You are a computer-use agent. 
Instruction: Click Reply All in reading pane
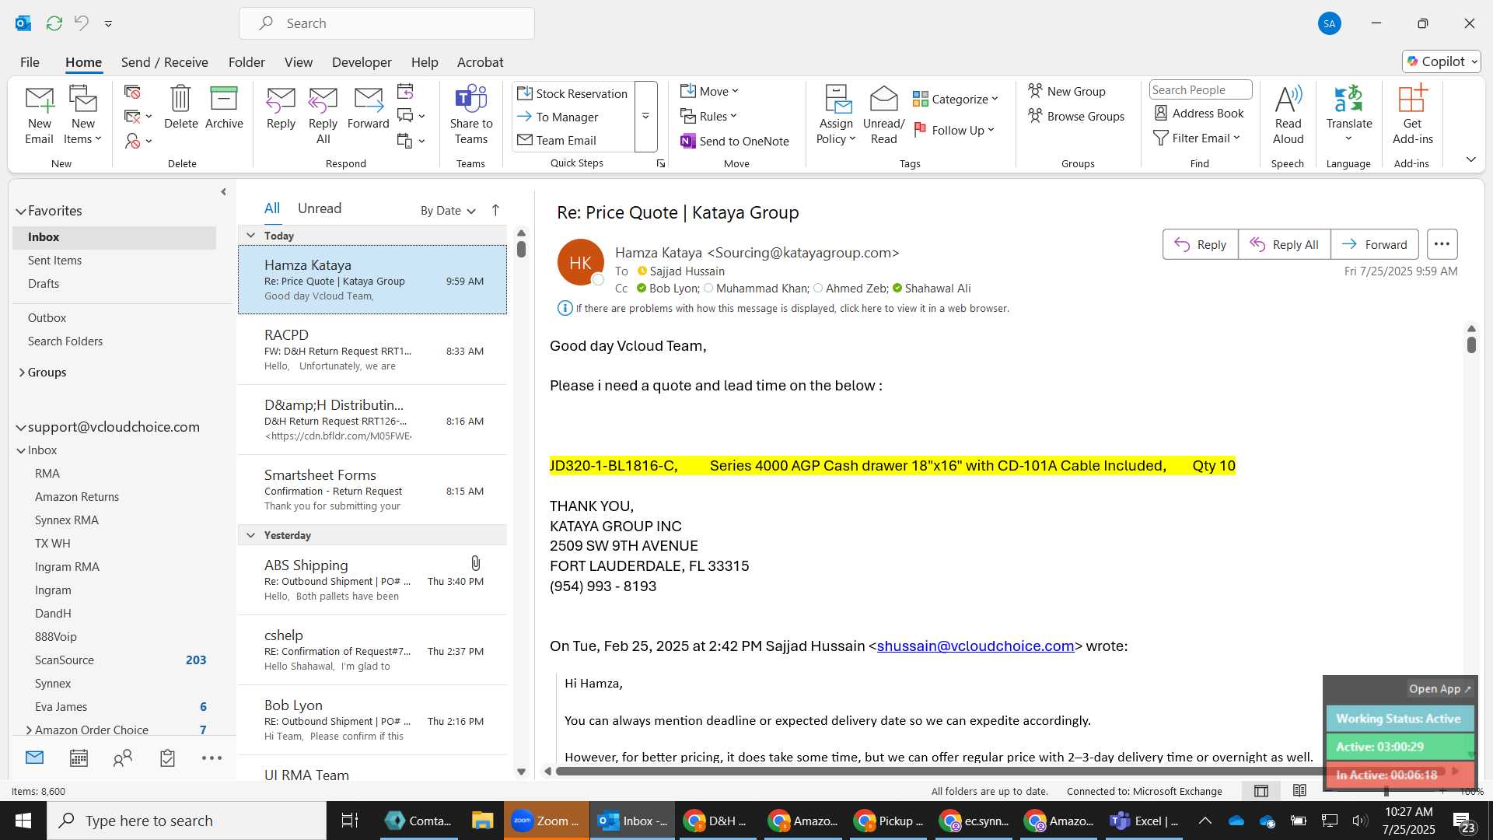click(1284, 244)
